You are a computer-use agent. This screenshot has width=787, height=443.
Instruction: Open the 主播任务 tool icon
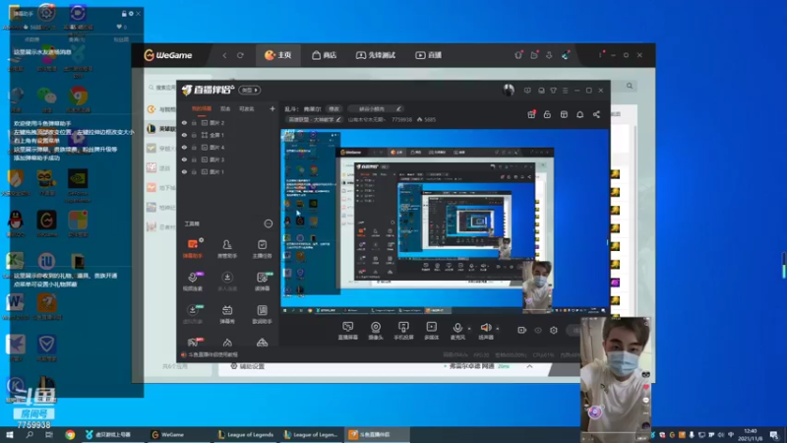tap(262, 248)
